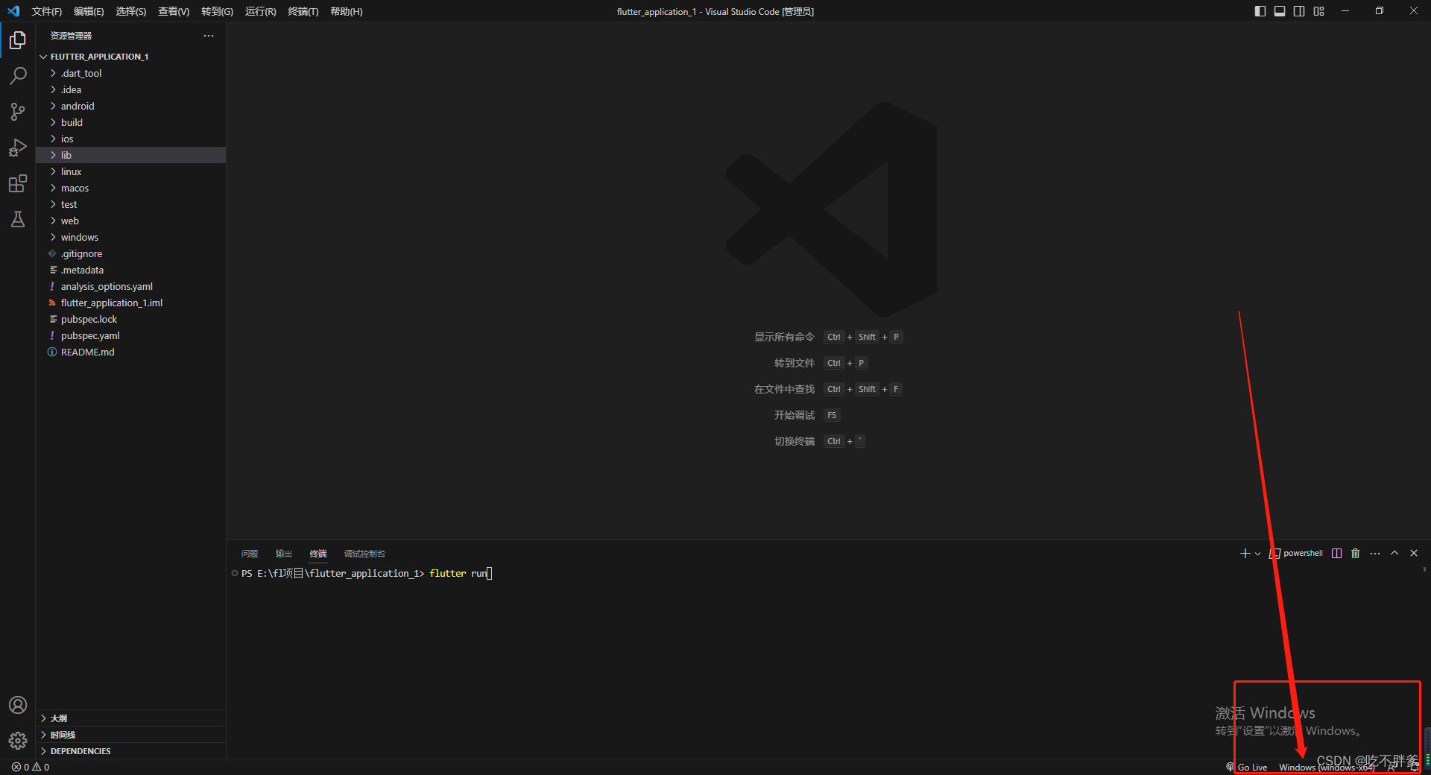Open the pubspec.lock file
Image resolution: width=1431 pixels, height=775 pixels.
(130, 319)
